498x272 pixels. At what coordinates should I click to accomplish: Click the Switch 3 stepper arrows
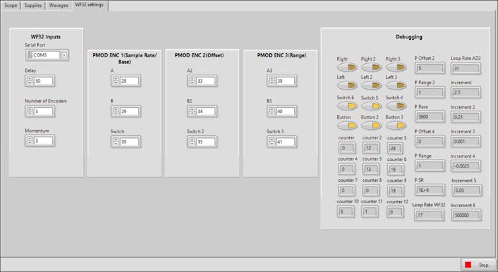(x=272, y=141)
